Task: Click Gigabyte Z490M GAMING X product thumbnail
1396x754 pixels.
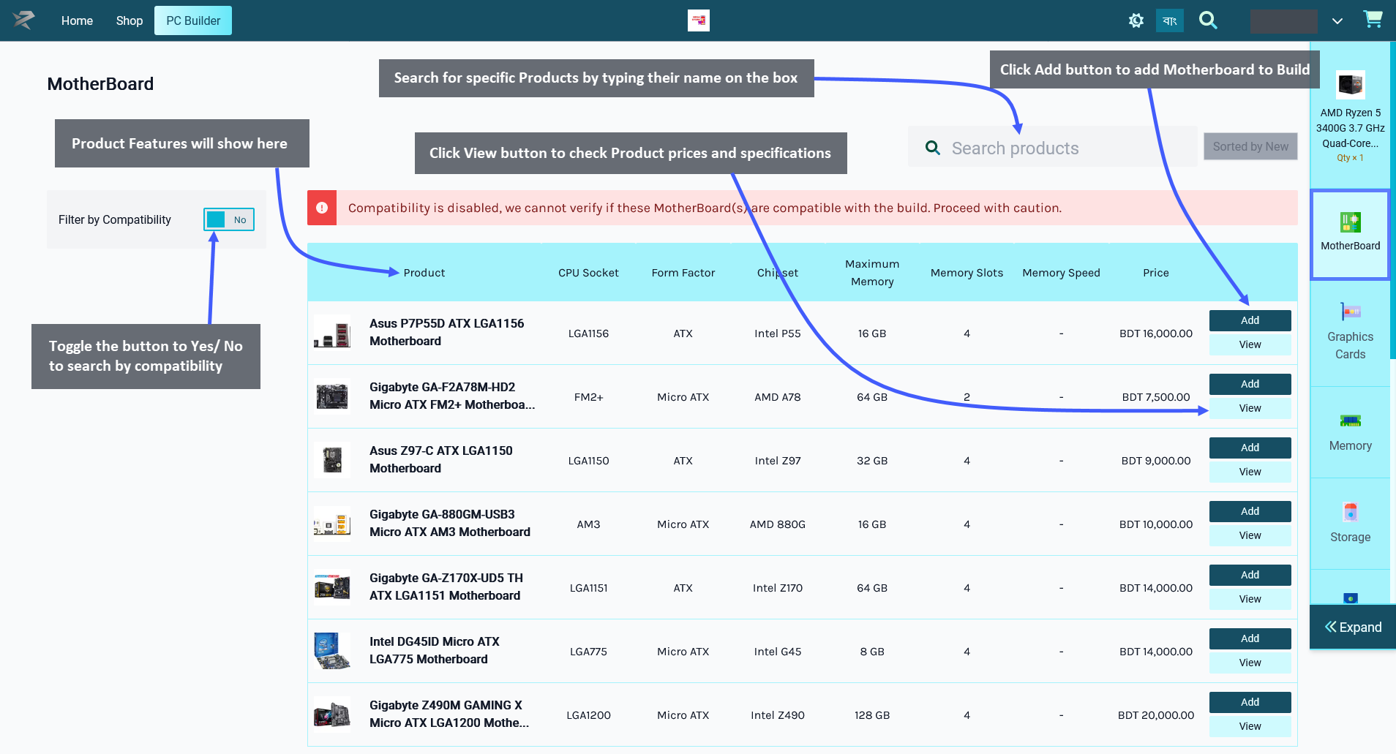Action: click(x=332, y=715)
